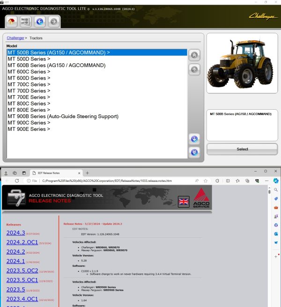Move down one item in model list
Image resolution: width=281 pixels, height=307 pixels.
click(194, 139)
